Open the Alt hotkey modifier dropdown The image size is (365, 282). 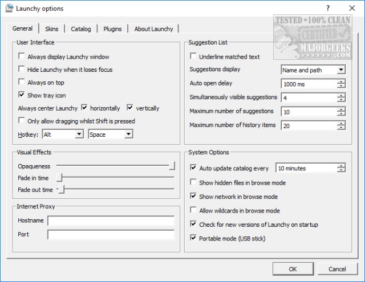click(79, 134)
